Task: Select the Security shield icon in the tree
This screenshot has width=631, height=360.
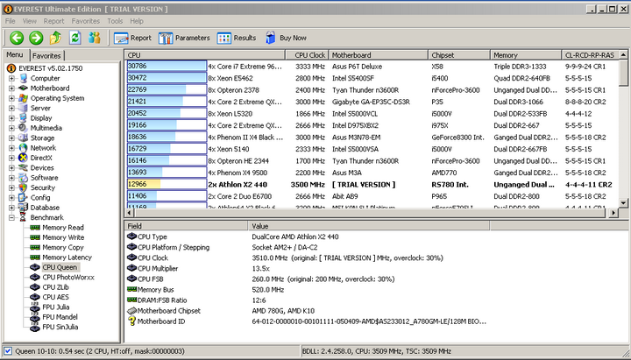Action: (x=24, y=187)
